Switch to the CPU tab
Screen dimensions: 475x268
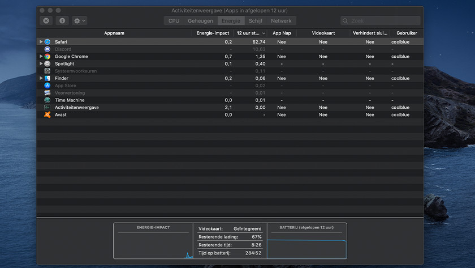[174, 21]
